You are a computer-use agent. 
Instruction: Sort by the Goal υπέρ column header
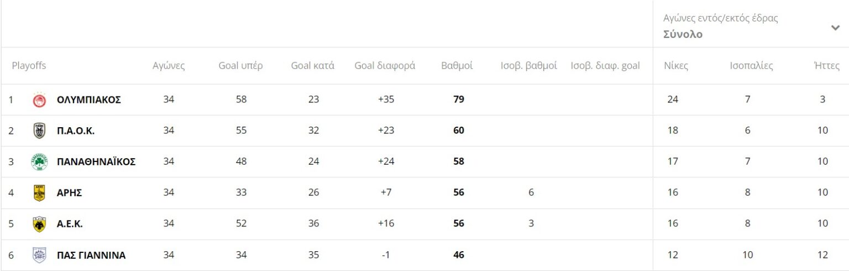[240, 66]
